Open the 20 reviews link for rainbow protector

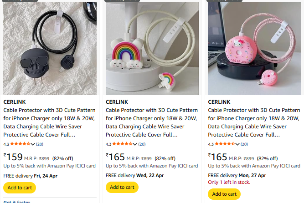click(142, 144)
